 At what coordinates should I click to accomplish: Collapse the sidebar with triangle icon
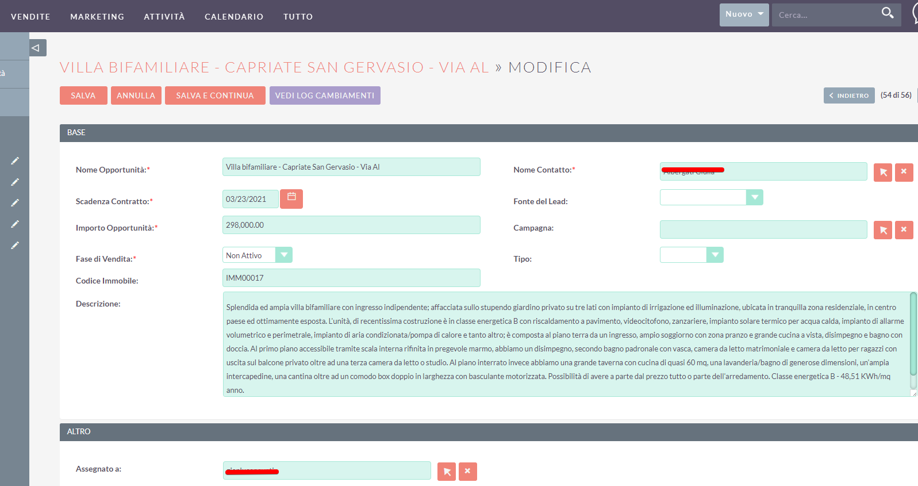[x=37, y=48]
